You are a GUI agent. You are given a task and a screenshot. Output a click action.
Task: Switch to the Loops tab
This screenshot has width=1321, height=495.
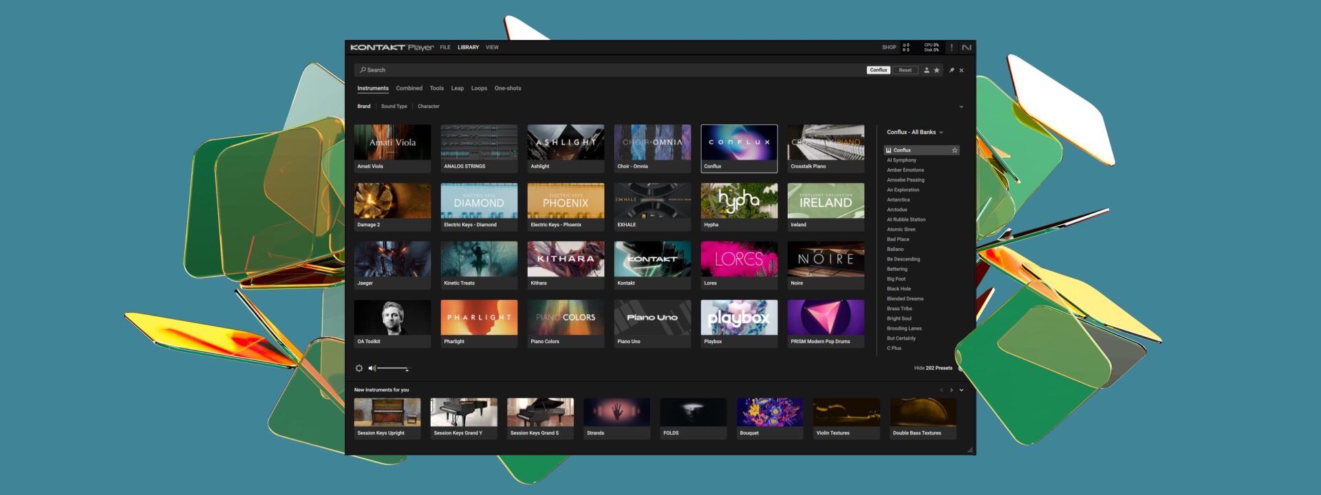pyautogui.click(x=479, y=88)
